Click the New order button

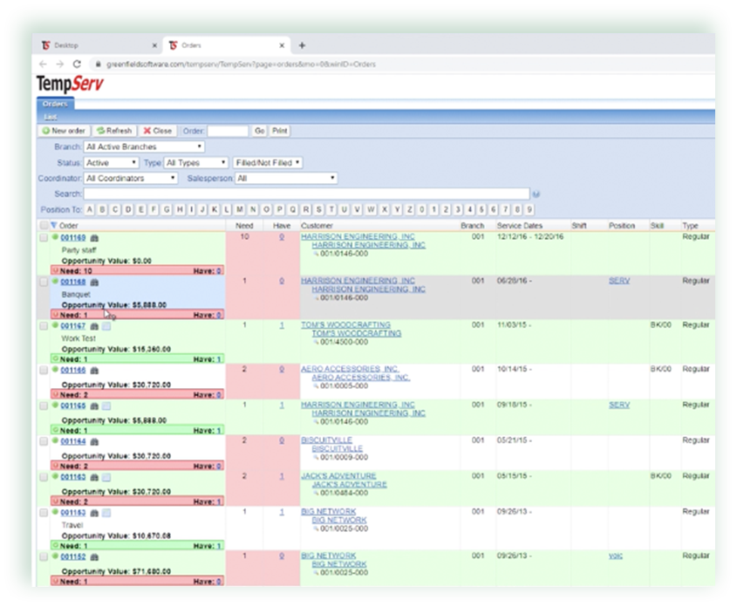[64, 131]
